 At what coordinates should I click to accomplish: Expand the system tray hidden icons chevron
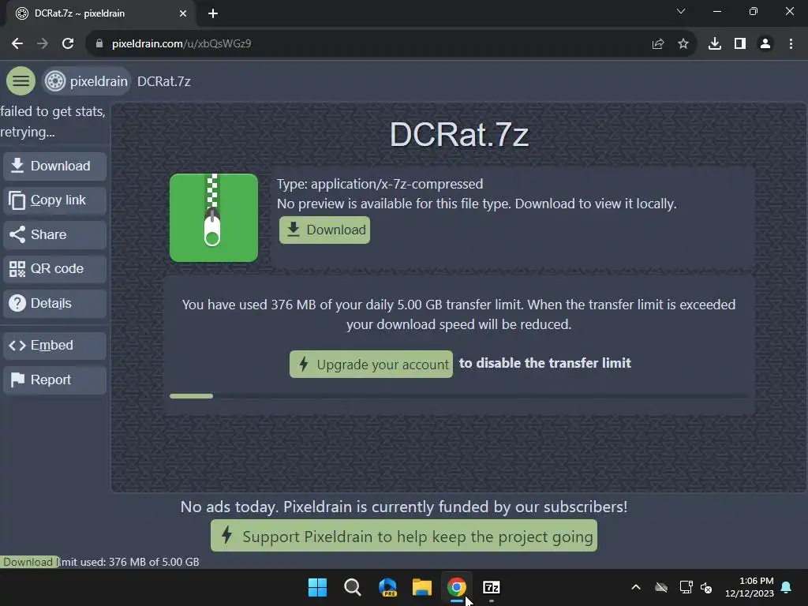pos(636,587)
